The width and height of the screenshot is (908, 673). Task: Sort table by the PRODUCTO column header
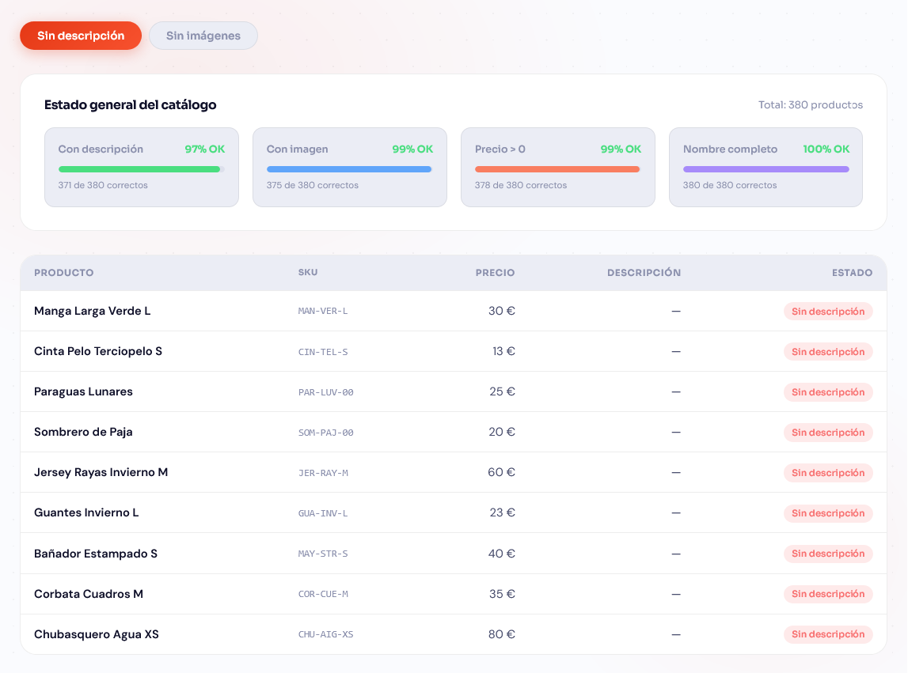(63, 273)
